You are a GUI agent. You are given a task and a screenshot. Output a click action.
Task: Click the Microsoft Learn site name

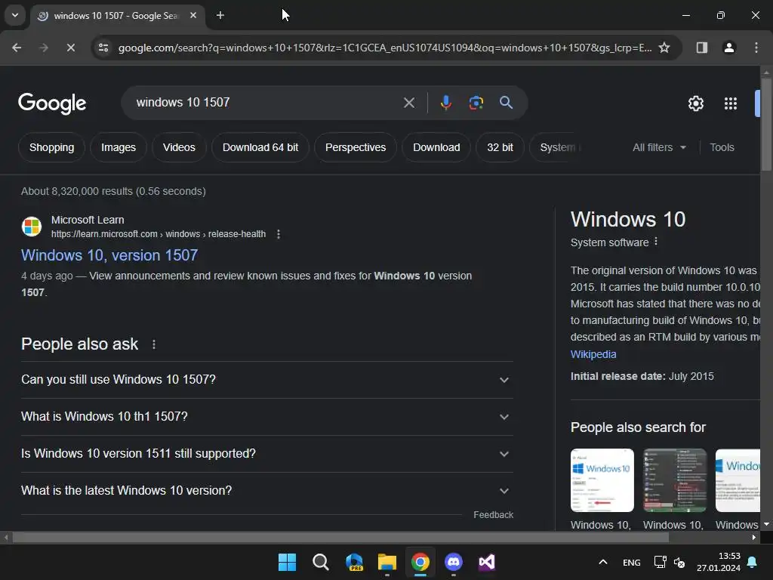point(88,220)
